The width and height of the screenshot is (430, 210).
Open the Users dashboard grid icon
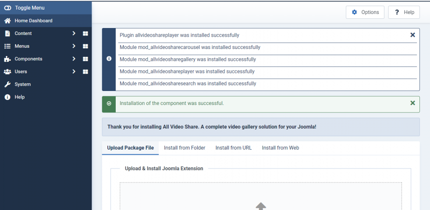[x=85, y=72]
